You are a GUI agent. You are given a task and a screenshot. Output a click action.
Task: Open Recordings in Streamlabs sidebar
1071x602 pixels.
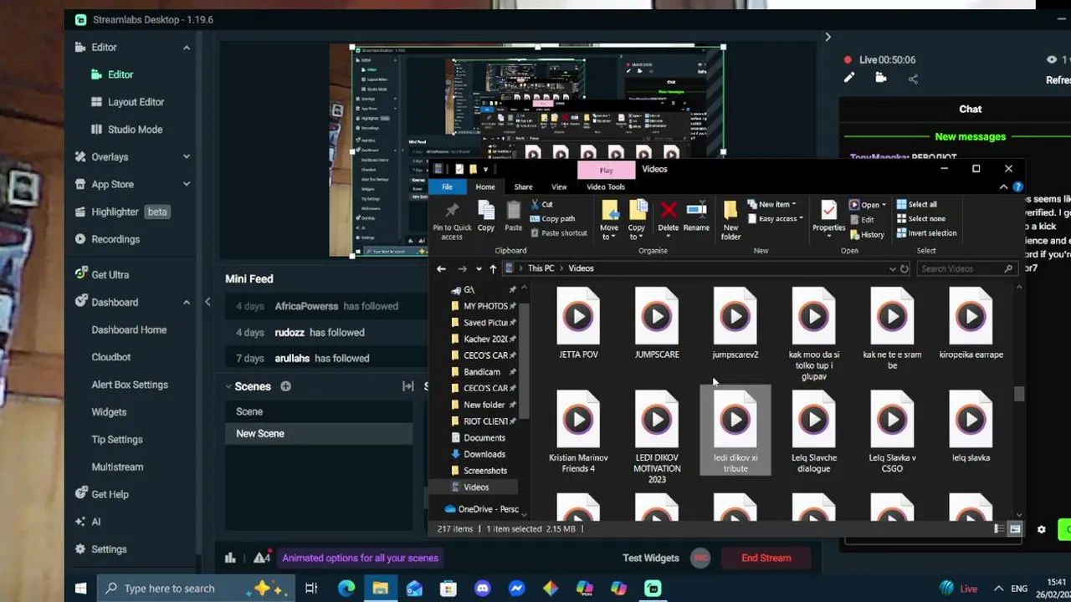coord(115,239)
